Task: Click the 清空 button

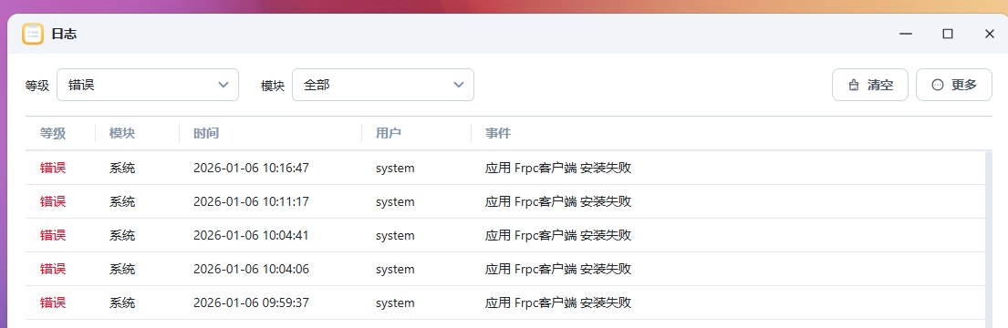Action: tap(869, 85)
